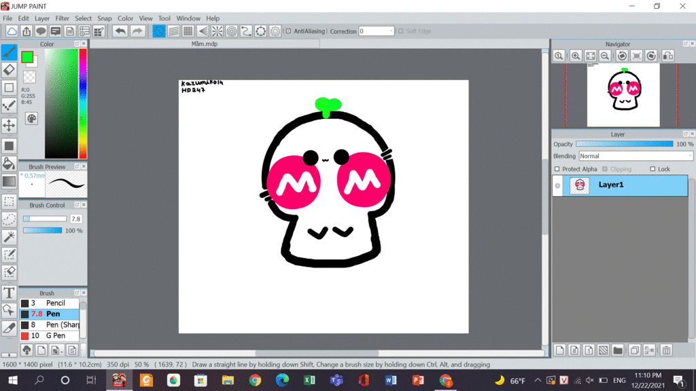
Task: Open the File menu
Action: tap(7, 18)
